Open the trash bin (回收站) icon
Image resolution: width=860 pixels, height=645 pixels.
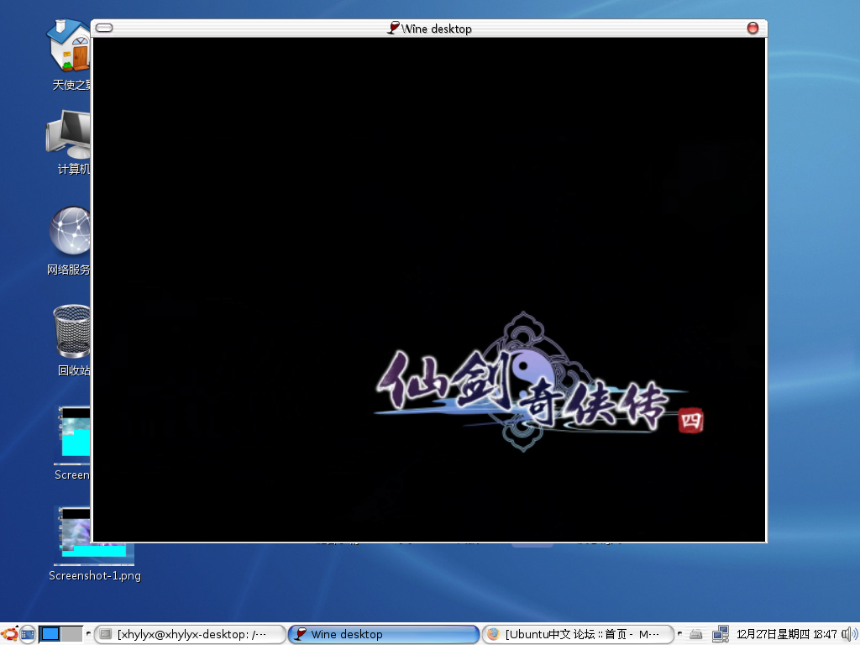point(72,331)
